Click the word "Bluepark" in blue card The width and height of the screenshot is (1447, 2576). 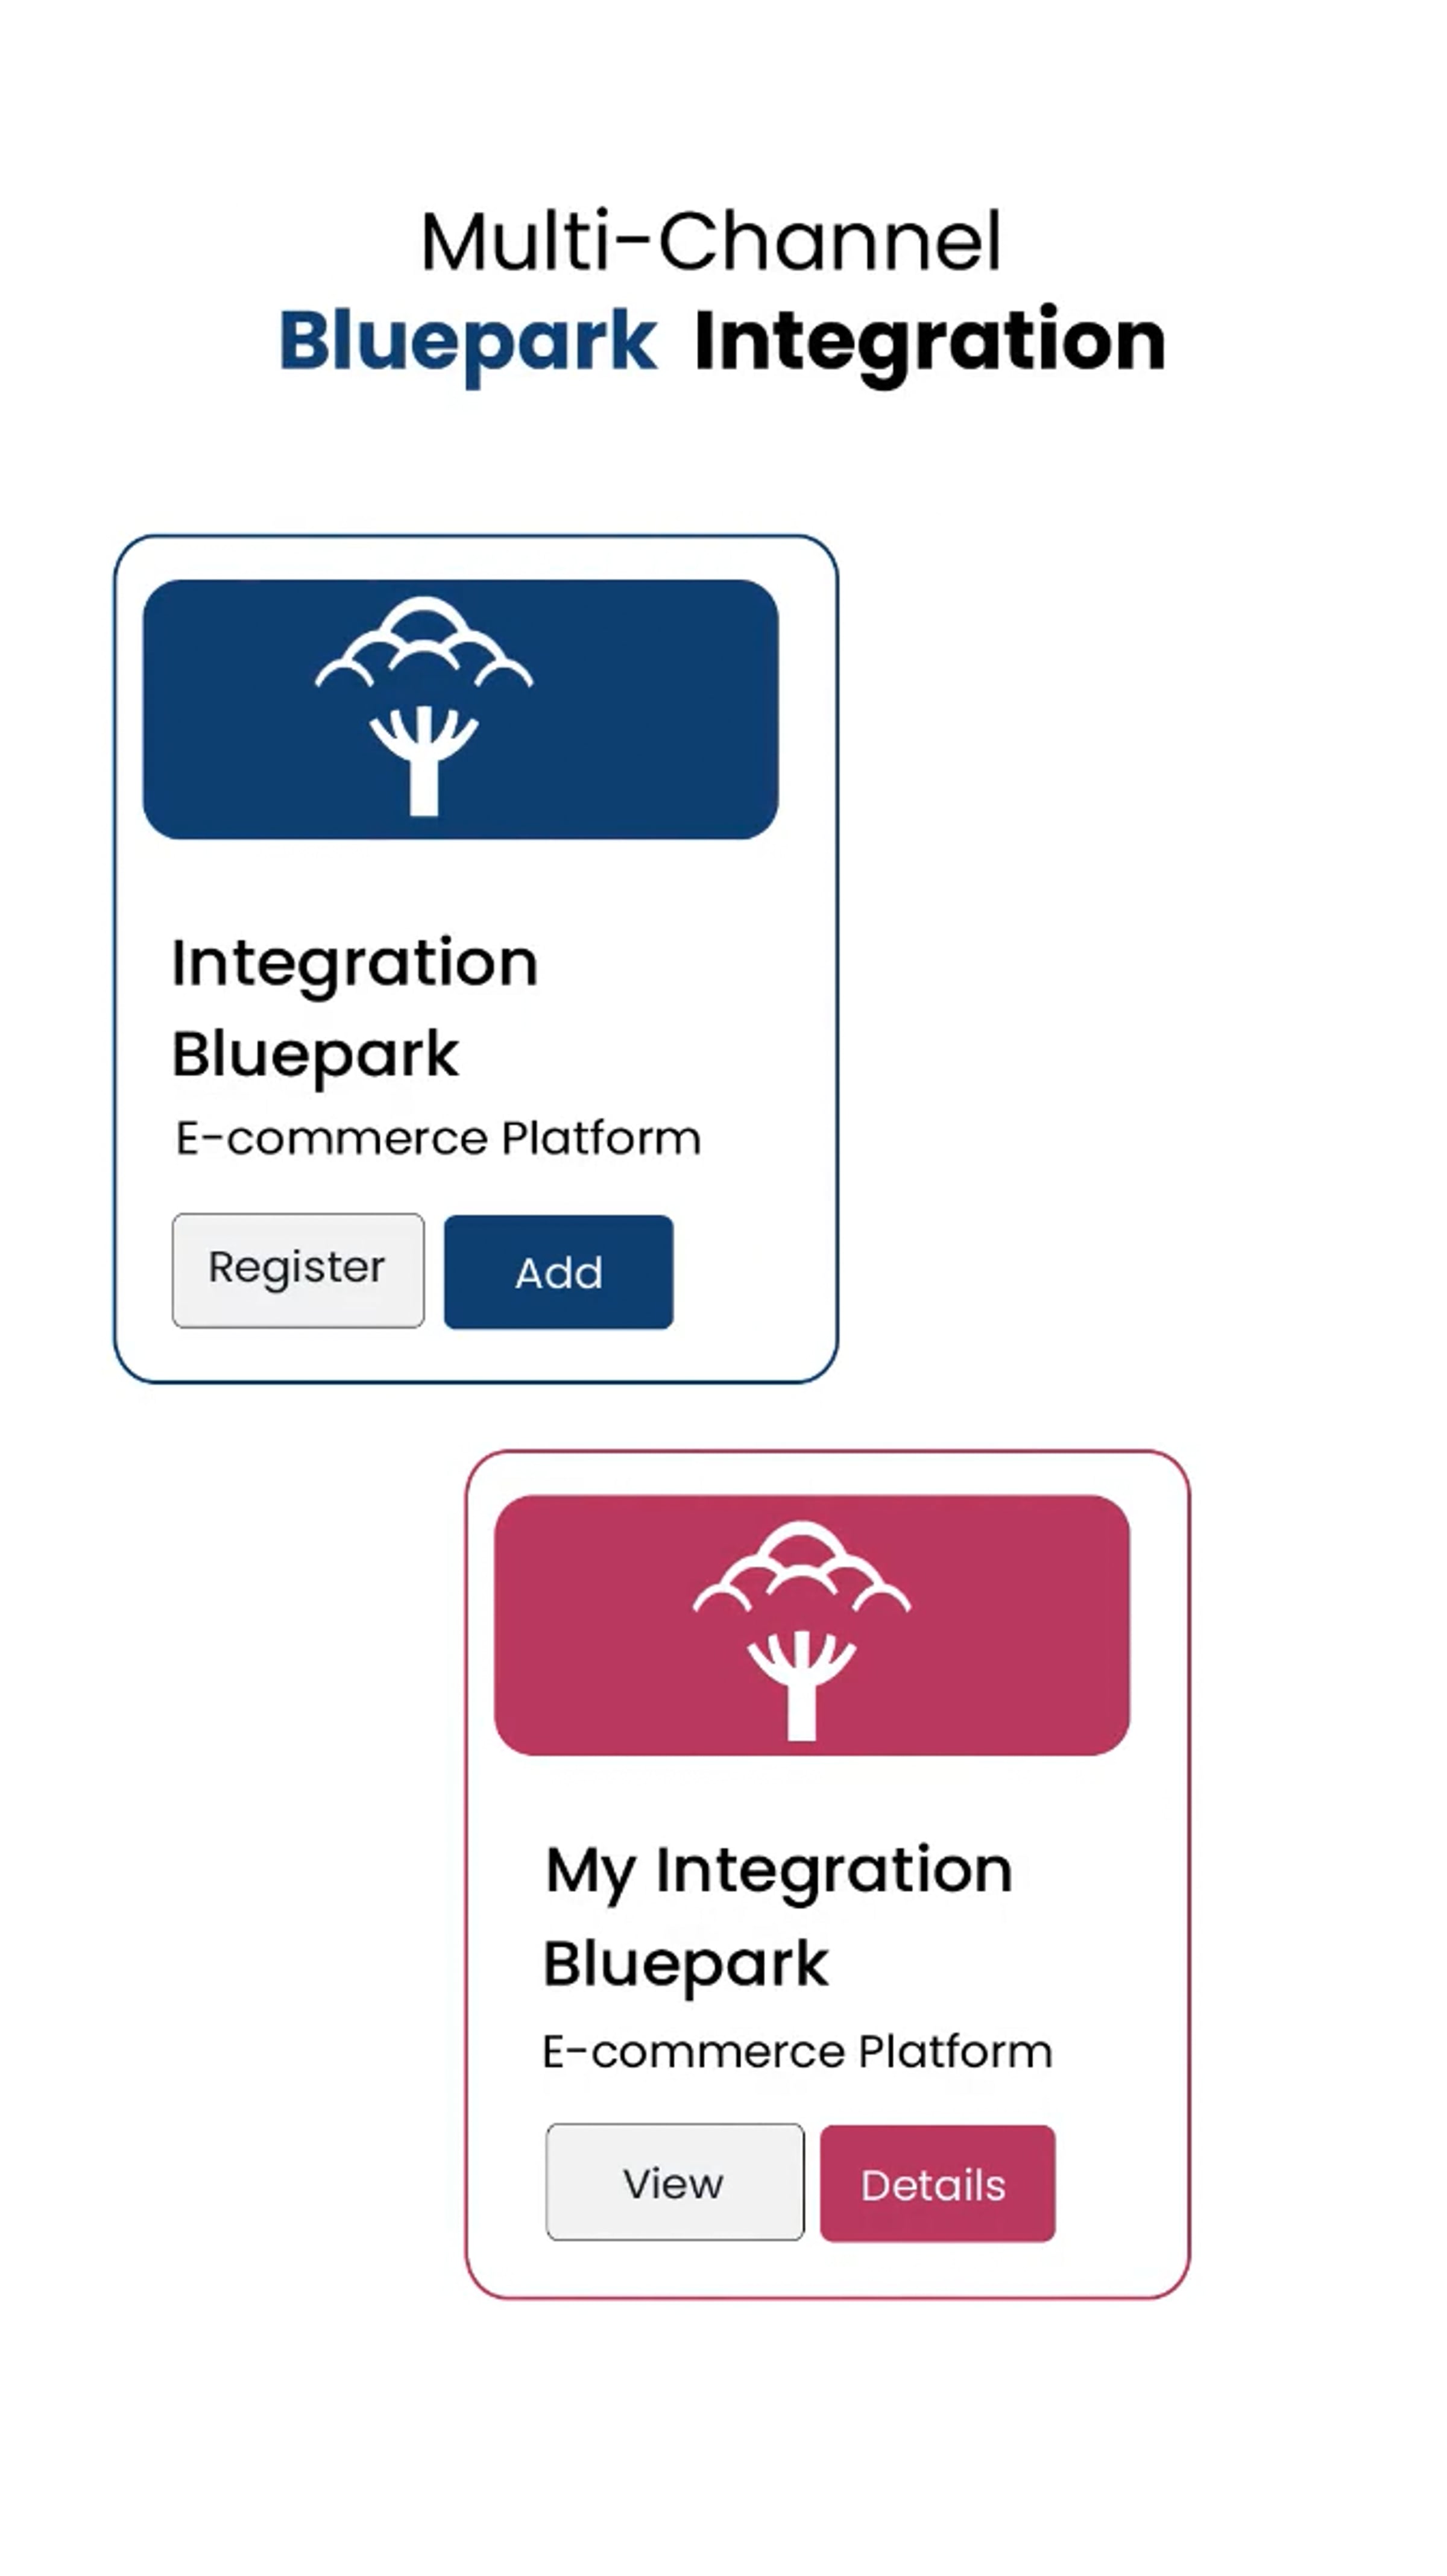click(x=315, y=1056)
